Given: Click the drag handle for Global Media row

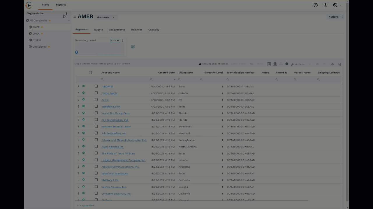Looking at the screenshot, I should pyautogui.click(x=78, y=93).
